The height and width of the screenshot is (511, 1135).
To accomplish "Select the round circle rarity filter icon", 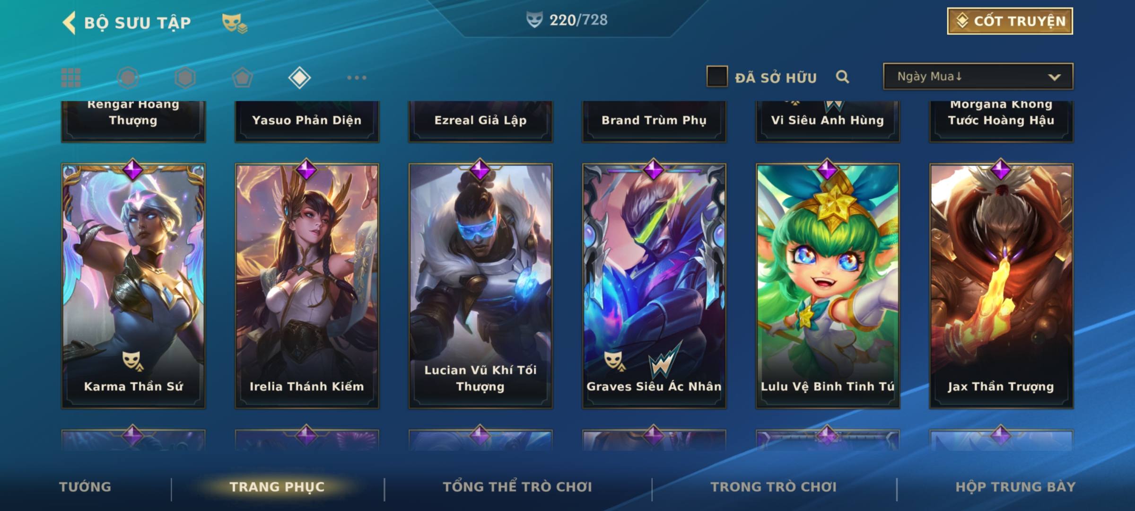I will pos(128,78).
